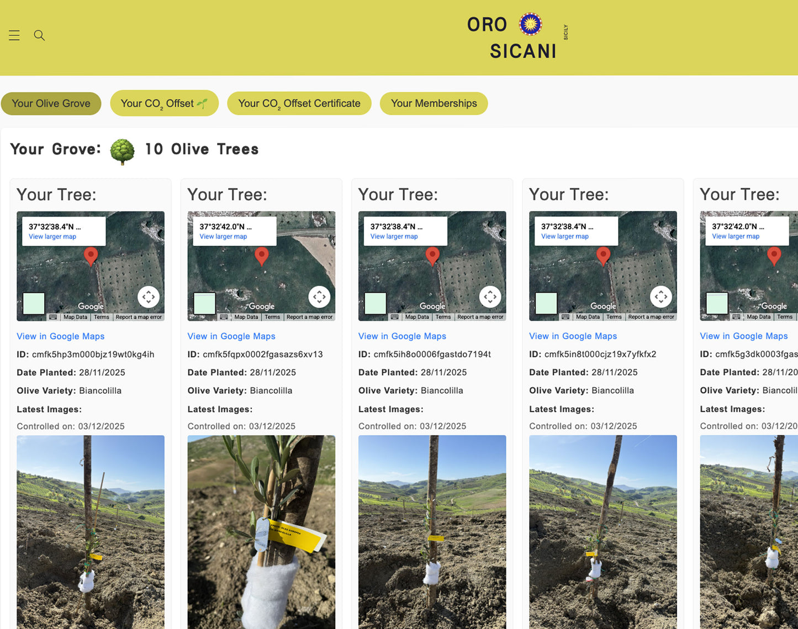The height and width of the screenshot is (629, 798).
Task: Open View in Google Maps for the first tree
Action: pyautogui.click(x=61, y=336)
